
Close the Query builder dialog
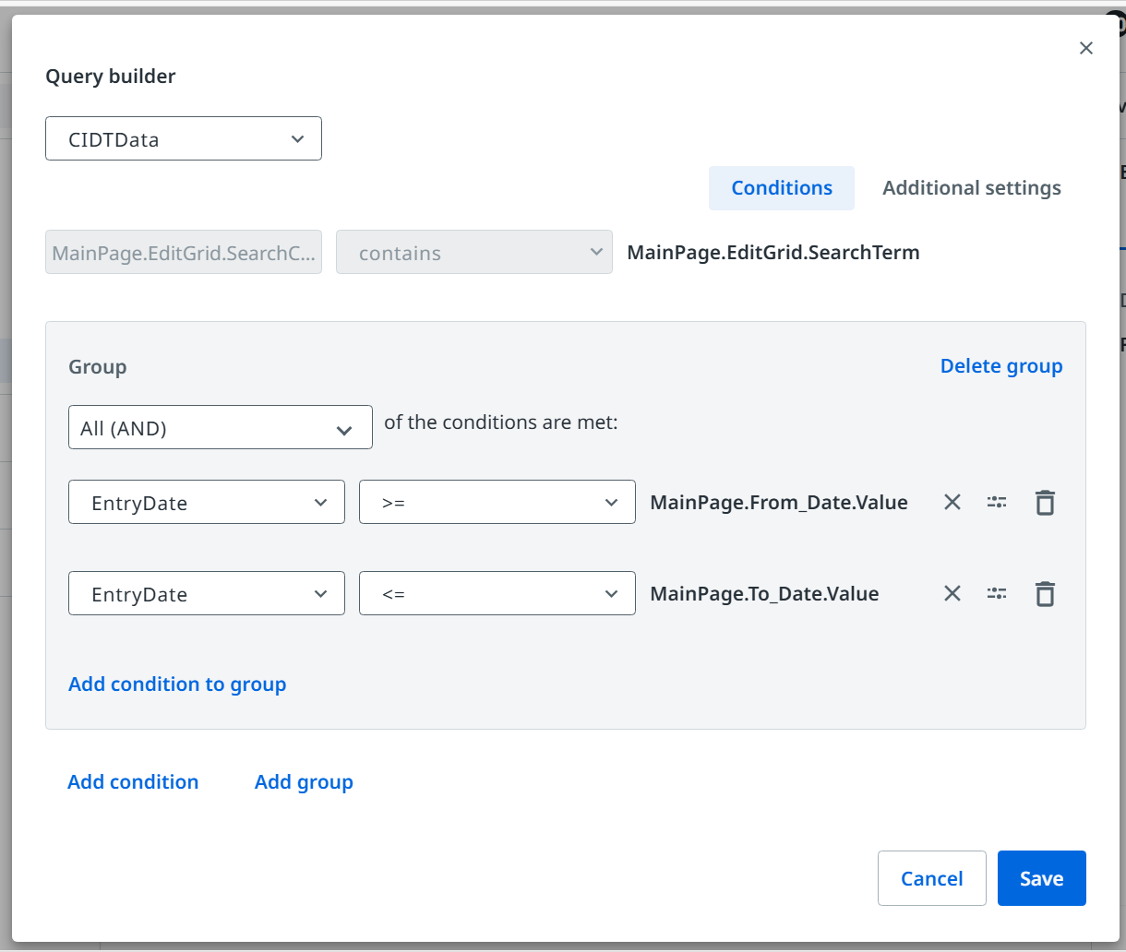tap(1086, 48)
